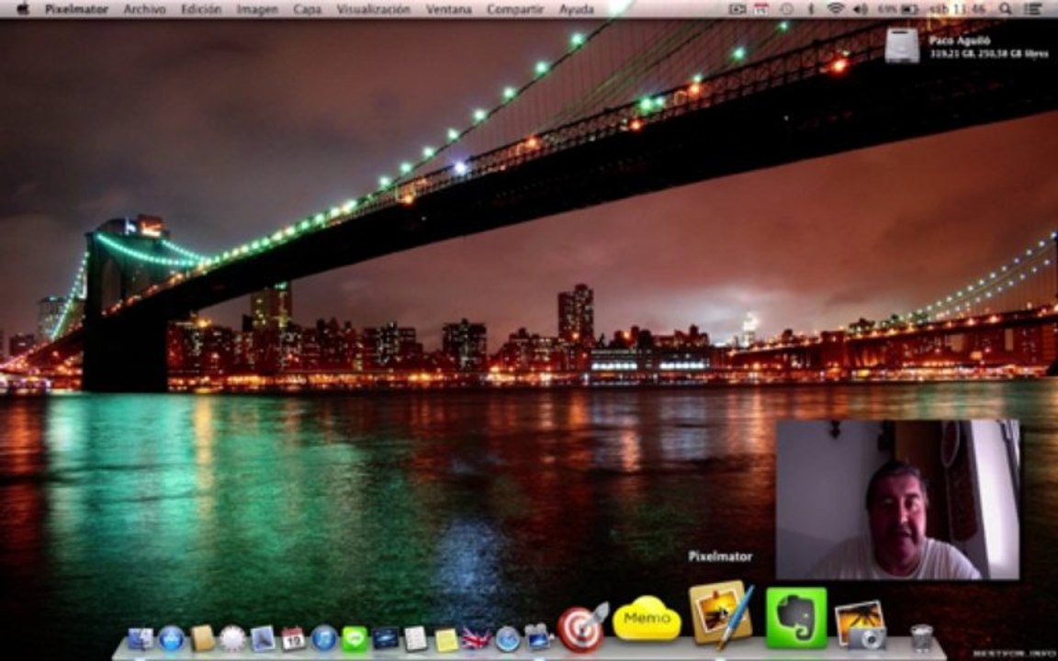The height and width of the screenshot is (661, 1058).
Task: Open Notification Center list icon
Action: pos(1031,9)
